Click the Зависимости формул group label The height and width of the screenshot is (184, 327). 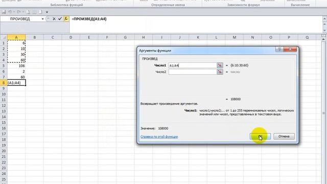coord(243,5)
